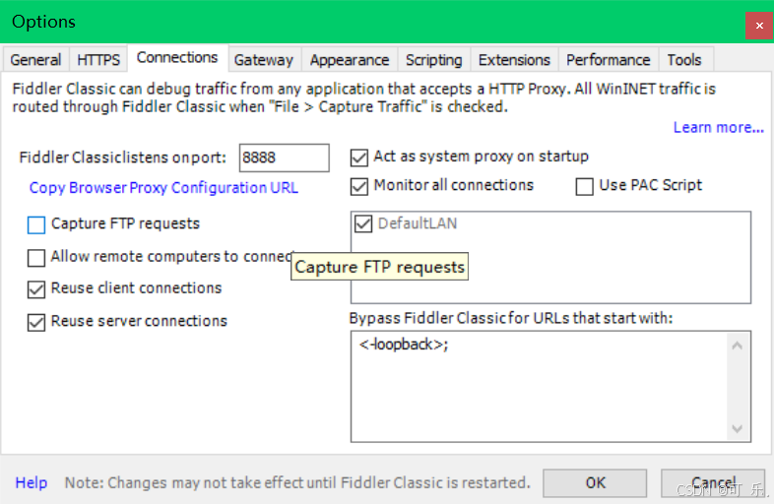The height and width of the screenshot is (504, 774).
Task: Open the Gateway tab
Action: pos(264,60)
